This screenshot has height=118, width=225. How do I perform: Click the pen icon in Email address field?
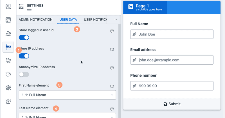pos(134,60)
